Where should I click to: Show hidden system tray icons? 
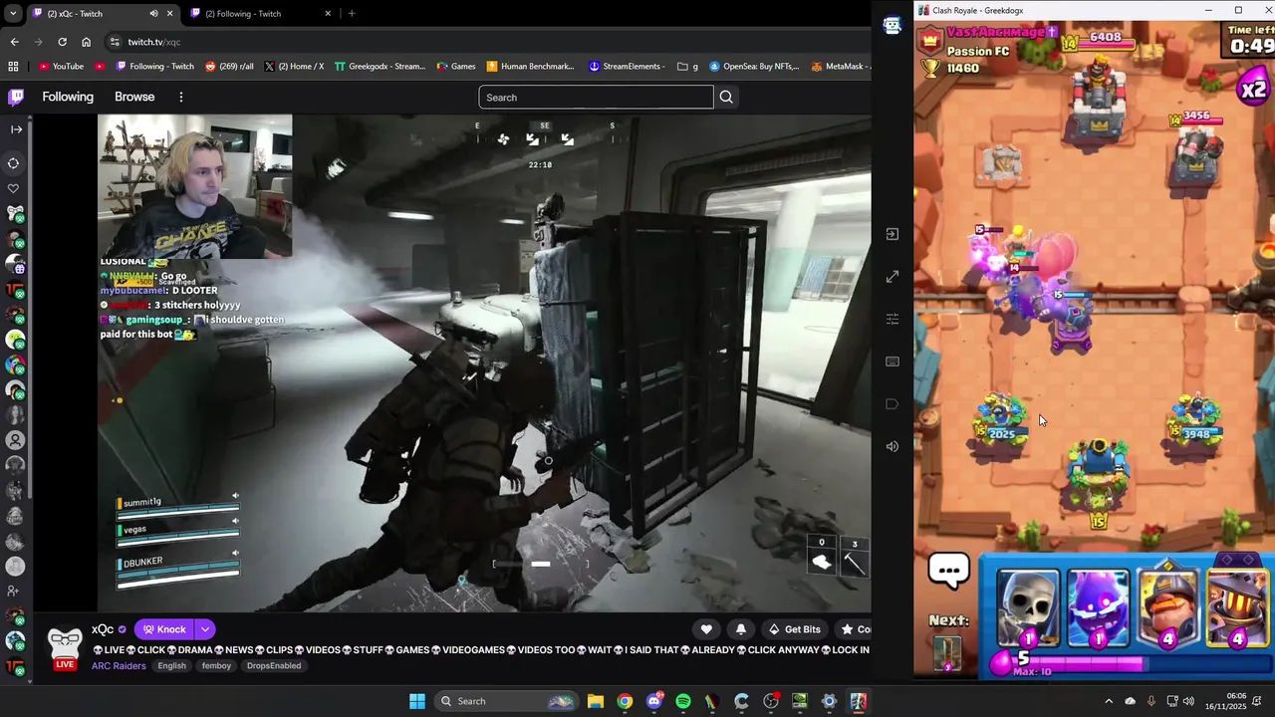1108,701
